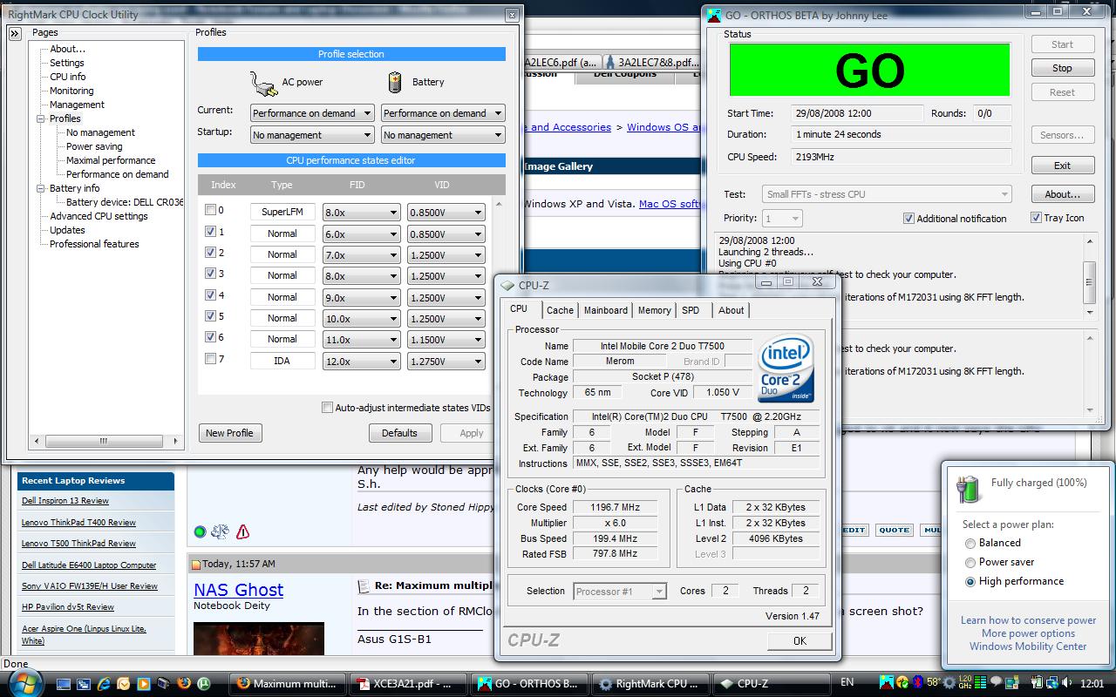The width and height of the screenshot is (1116, 697).
Task: Switch to the Memory tab in CPU-Z
Action: 654,310
